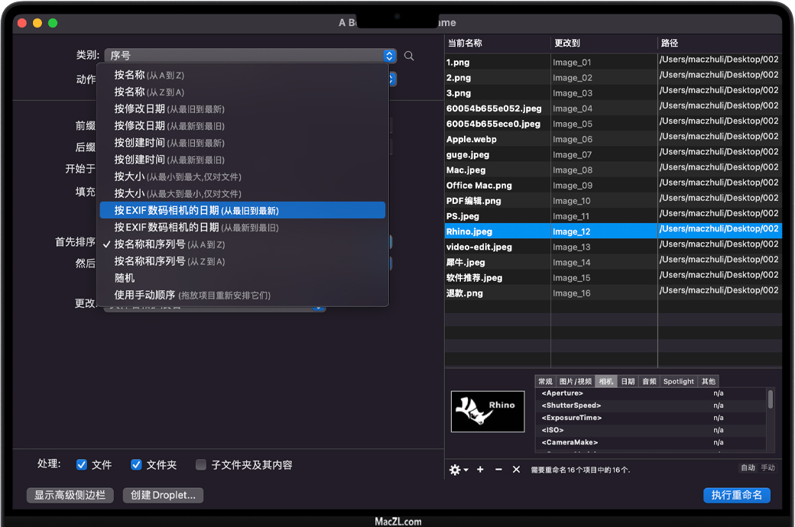Click the plus icon to add files

pos(480,470)
